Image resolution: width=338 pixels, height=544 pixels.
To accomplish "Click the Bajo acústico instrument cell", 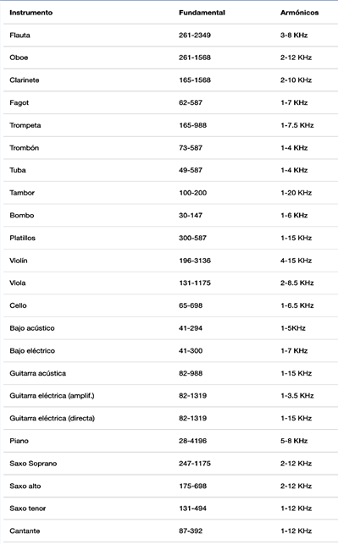I will click(x=32, y=328).
